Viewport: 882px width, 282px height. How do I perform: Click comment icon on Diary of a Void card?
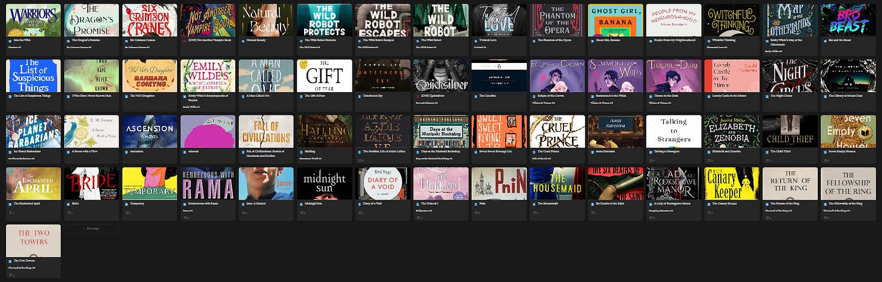click(360, 212)
